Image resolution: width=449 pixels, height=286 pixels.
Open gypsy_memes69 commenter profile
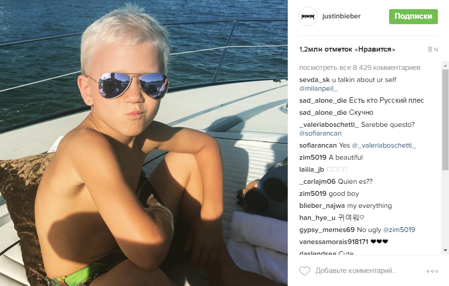click(327, 230)
